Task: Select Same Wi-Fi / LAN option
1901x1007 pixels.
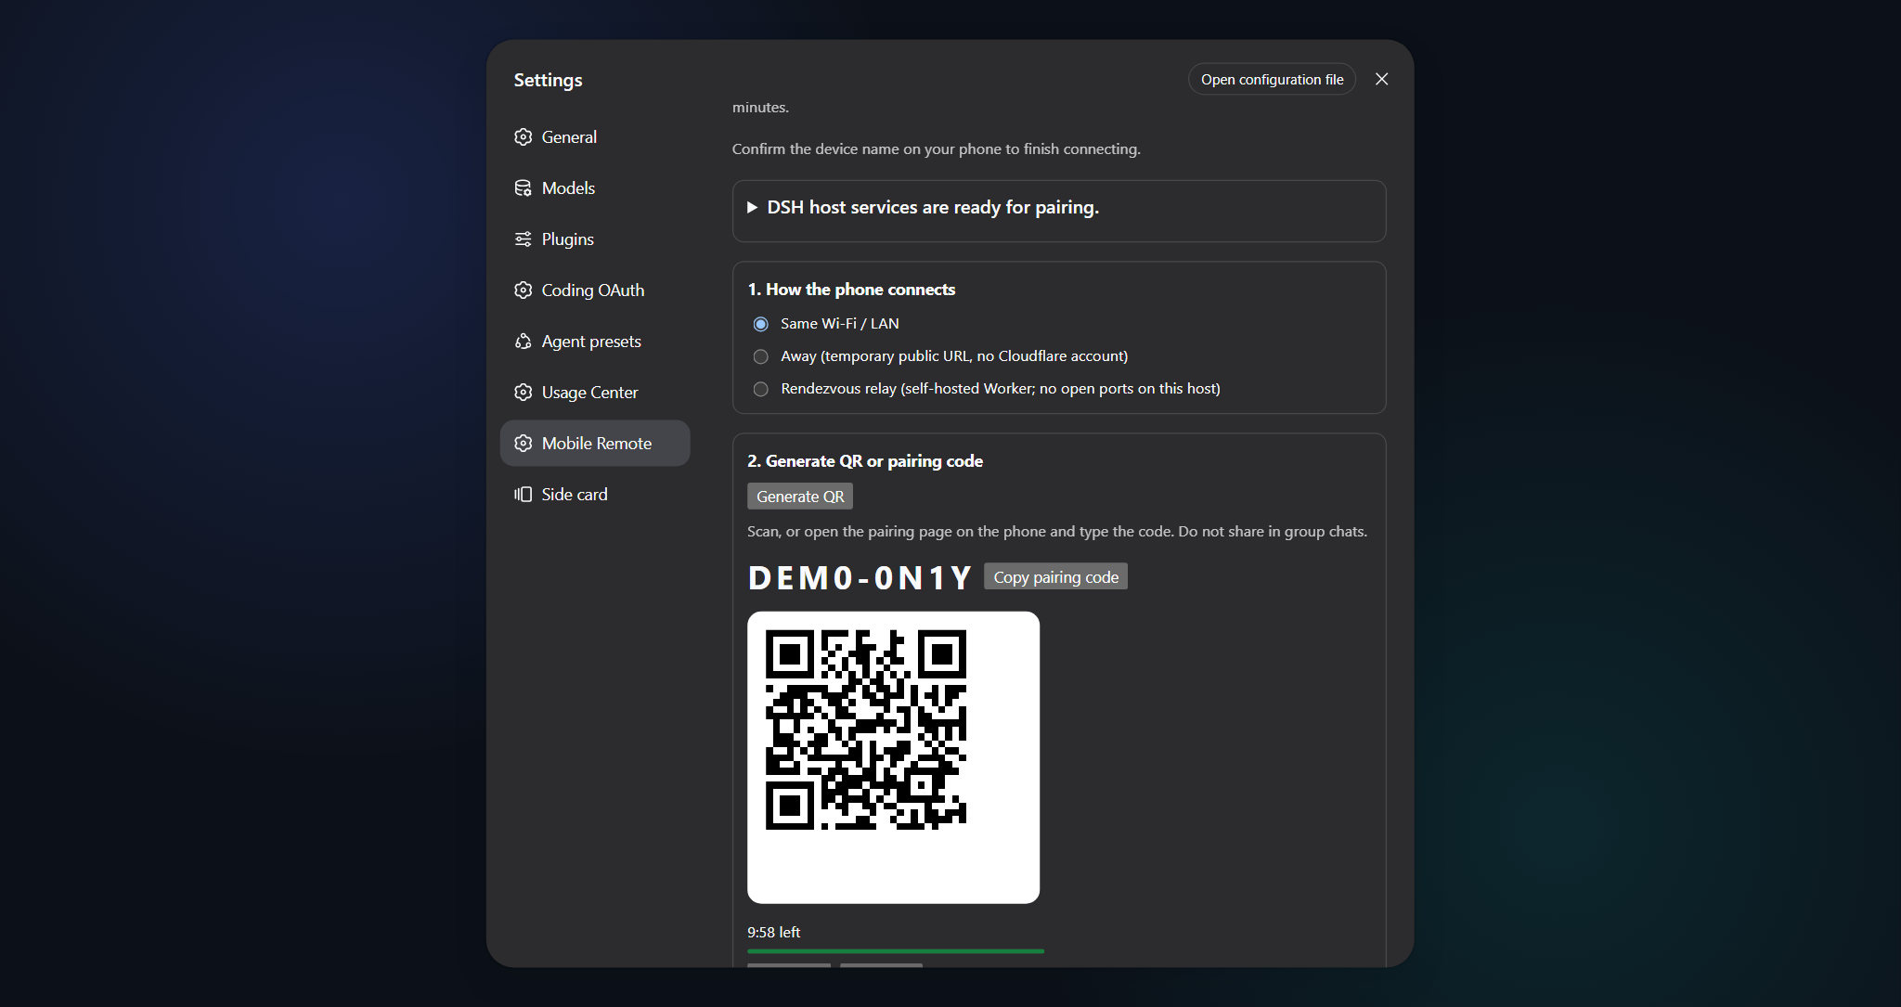Action: pos(761,324)
